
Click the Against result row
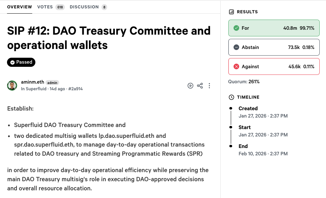(274, 66)
